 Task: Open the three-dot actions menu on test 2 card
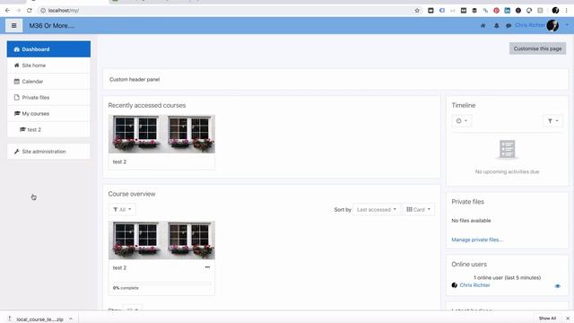(x=207, y=267)
